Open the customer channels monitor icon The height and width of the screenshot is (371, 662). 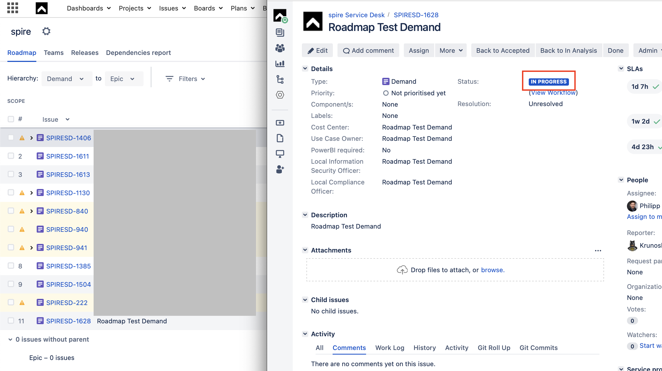point(280,154)
